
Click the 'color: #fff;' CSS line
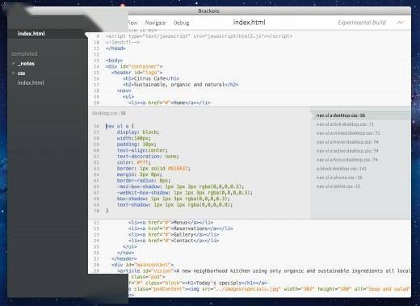(134, 162)
